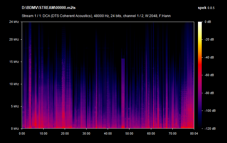227x143 pixels.
Task: Jump to the 60:00 time marker
Action: [x=151, y=133]
